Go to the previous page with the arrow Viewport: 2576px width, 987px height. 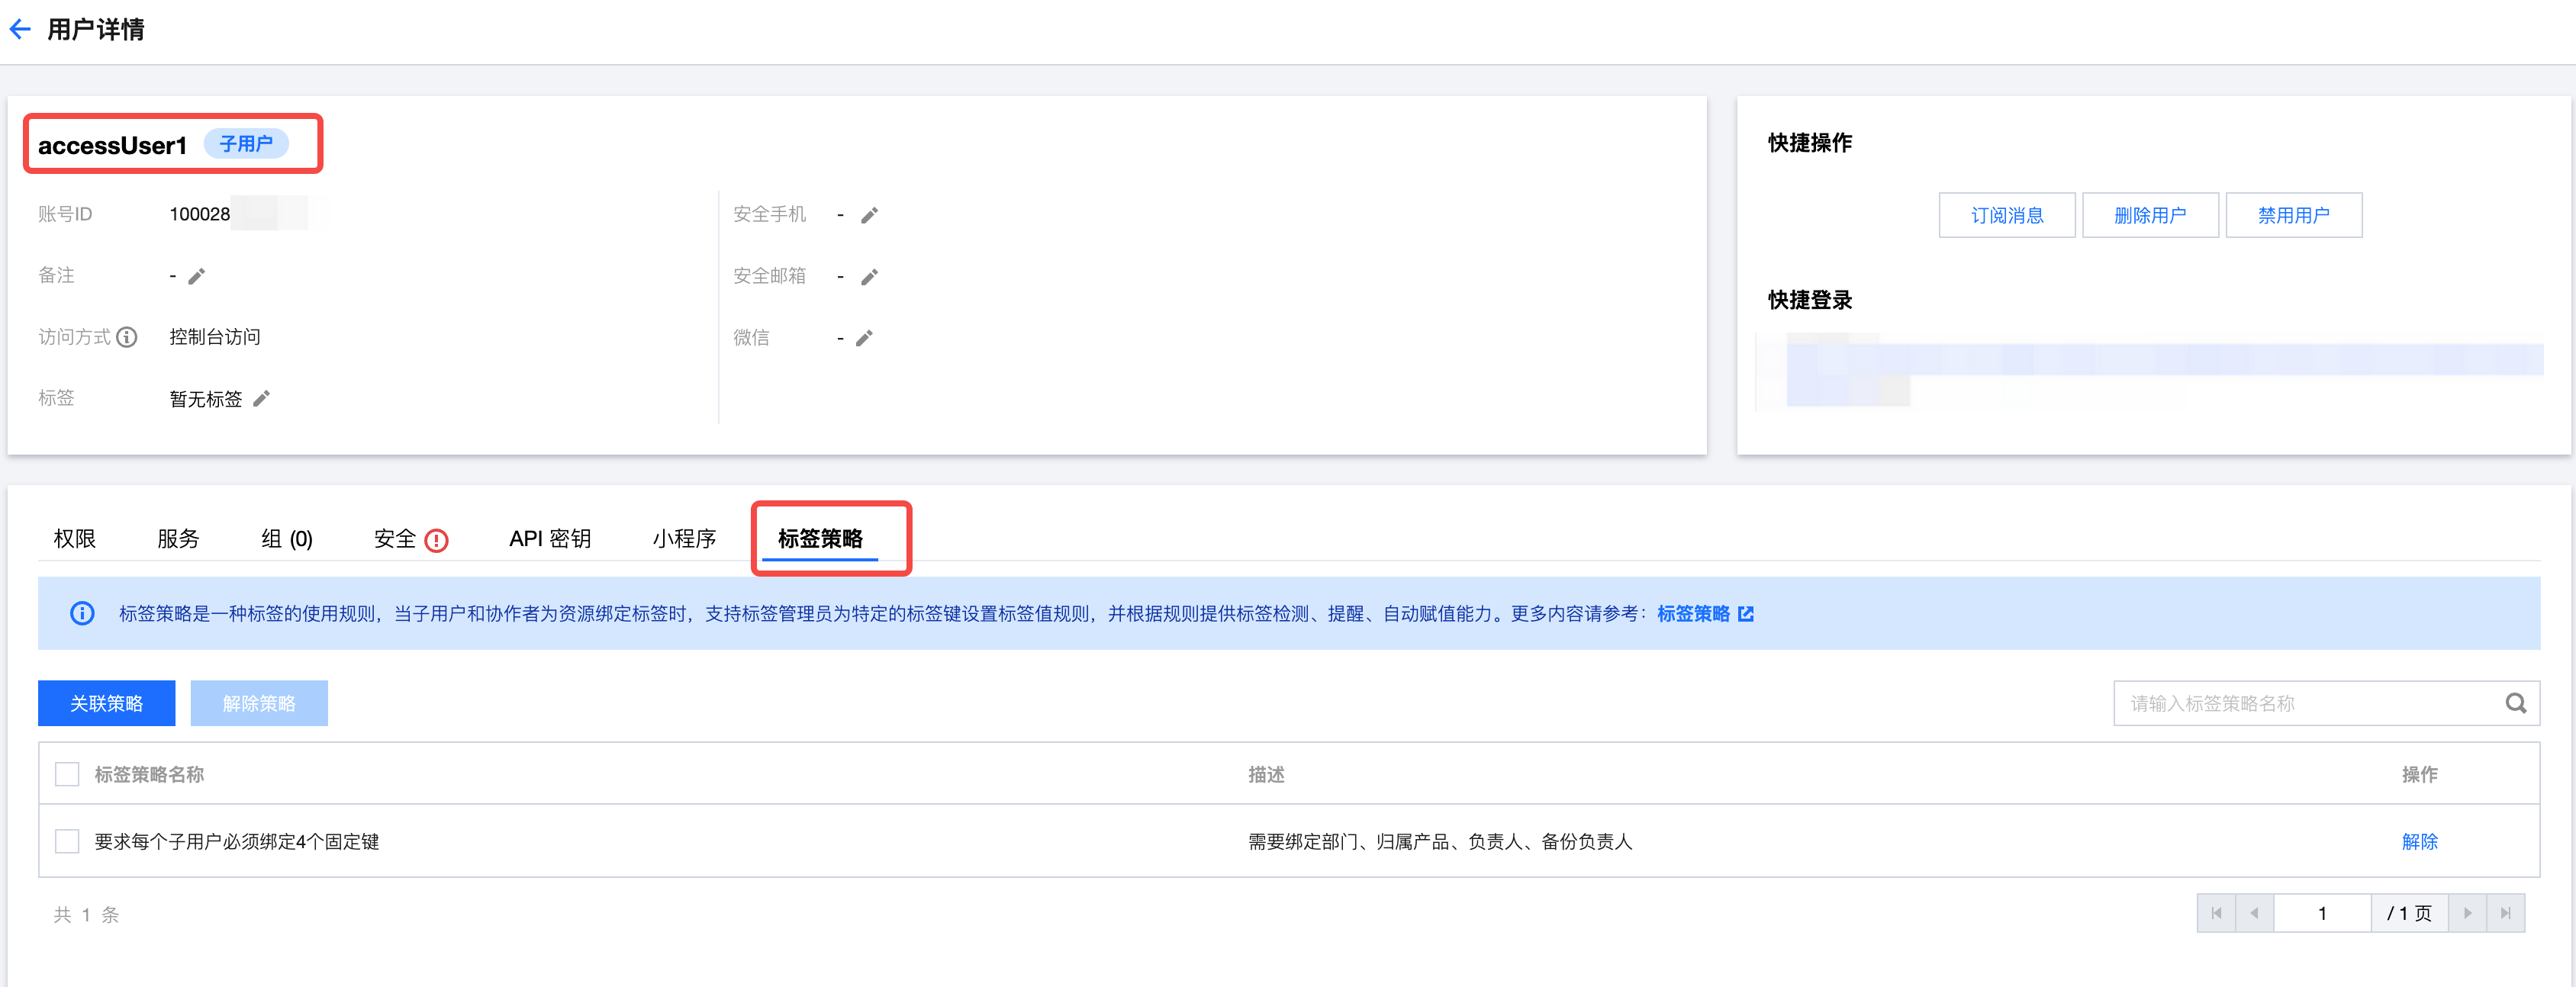point(2254,913)
